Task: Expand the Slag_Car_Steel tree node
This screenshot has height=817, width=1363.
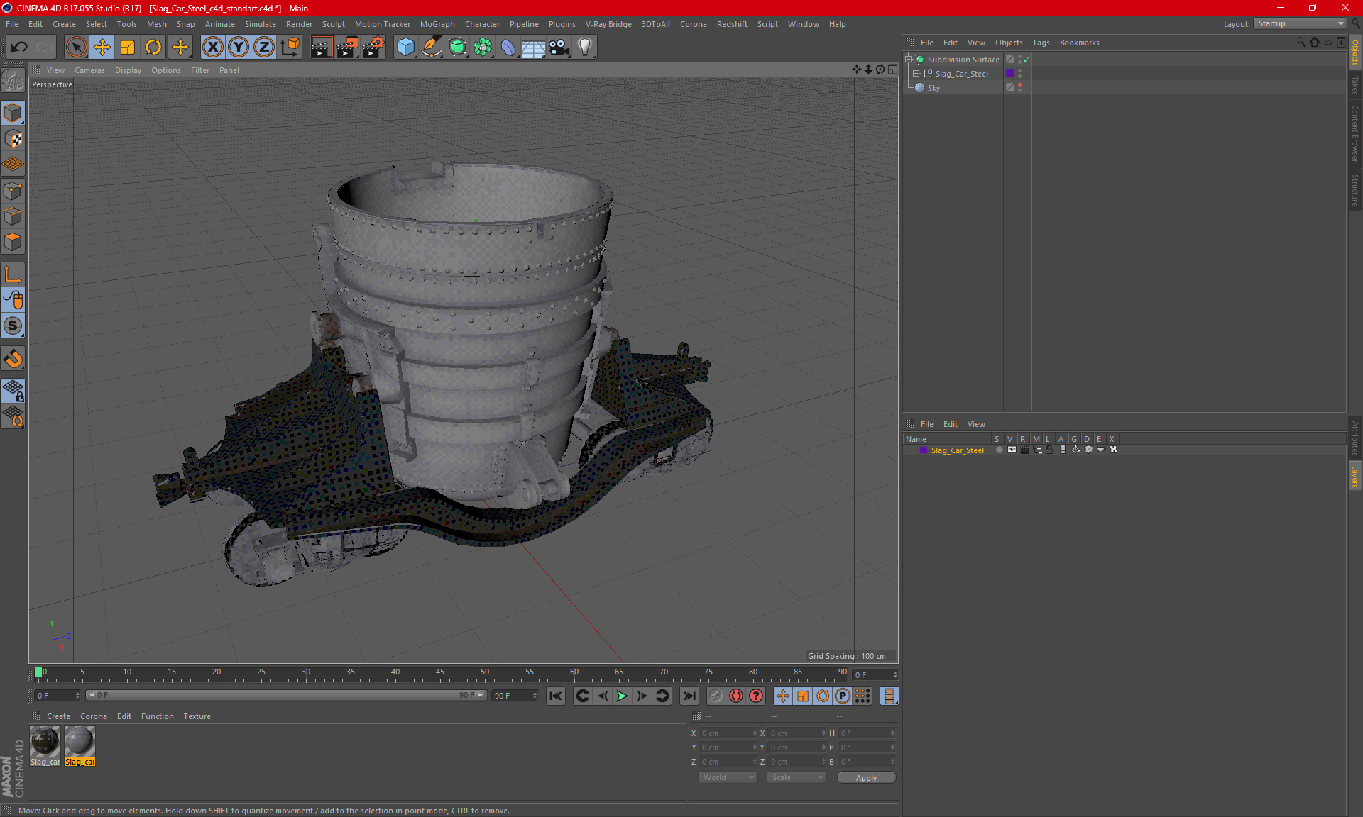Action: (x=916, y=74)
